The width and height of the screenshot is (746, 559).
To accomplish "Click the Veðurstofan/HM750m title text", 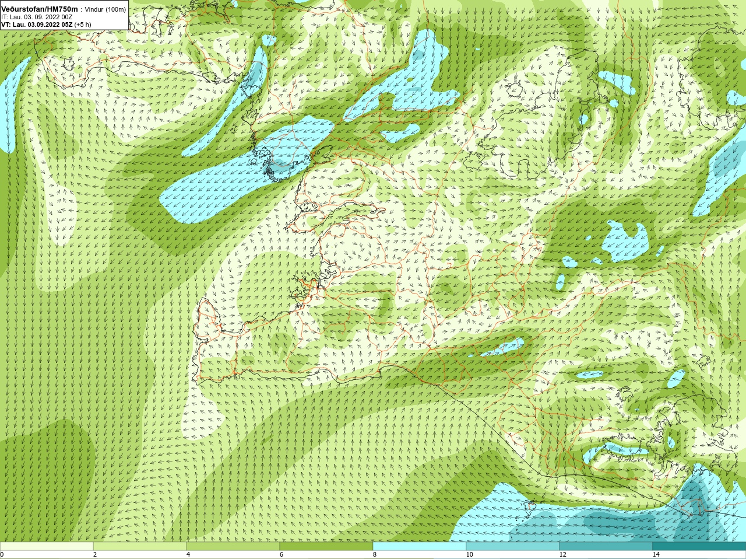I will click(x=40, y=9).
